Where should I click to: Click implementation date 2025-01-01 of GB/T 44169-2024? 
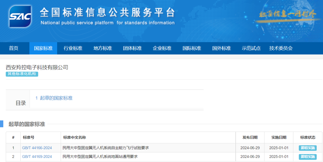click(279, 157)
